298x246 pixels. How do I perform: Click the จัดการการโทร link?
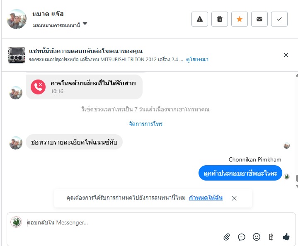tap(145, 124)
